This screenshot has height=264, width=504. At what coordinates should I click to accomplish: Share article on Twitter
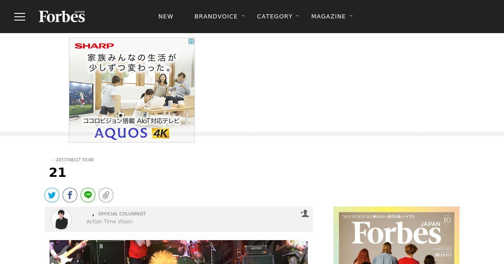point(52,195)
